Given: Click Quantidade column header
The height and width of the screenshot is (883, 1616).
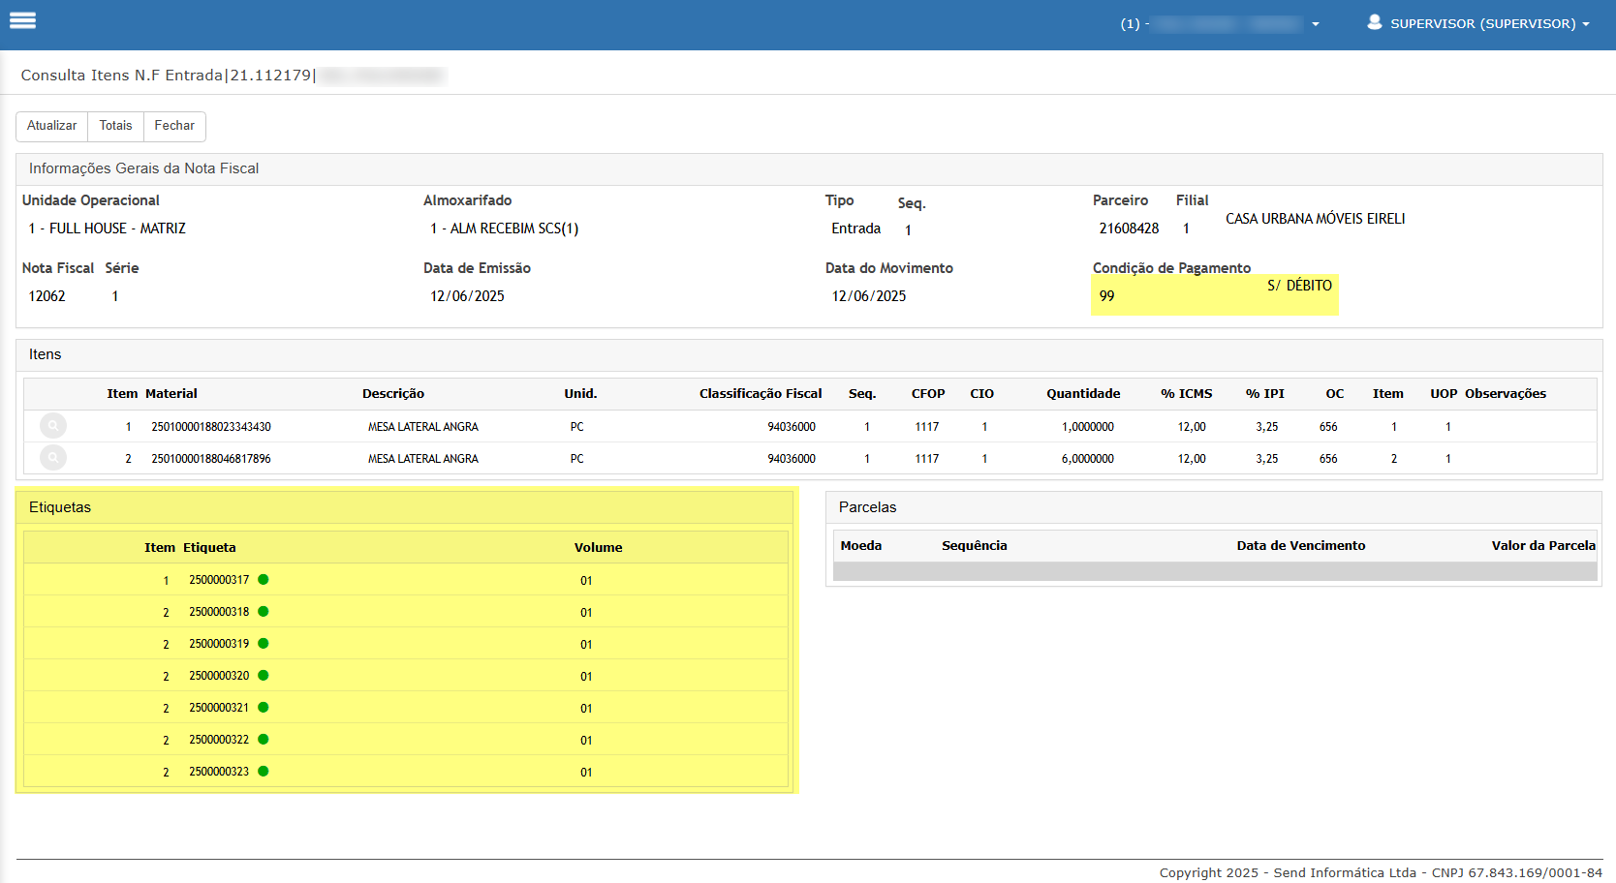Looking at the screenshot, I should click(1083, 394).
